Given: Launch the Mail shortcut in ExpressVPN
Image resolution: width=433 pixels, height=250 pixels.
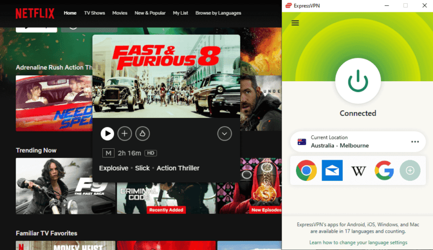Looking at the screenshot, I should tap(332, 170).
